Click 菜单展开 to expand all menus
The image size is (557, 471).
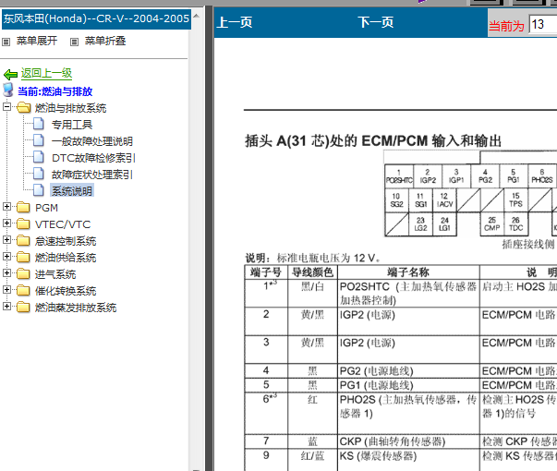pyautogui.click(x=37, y=41)
